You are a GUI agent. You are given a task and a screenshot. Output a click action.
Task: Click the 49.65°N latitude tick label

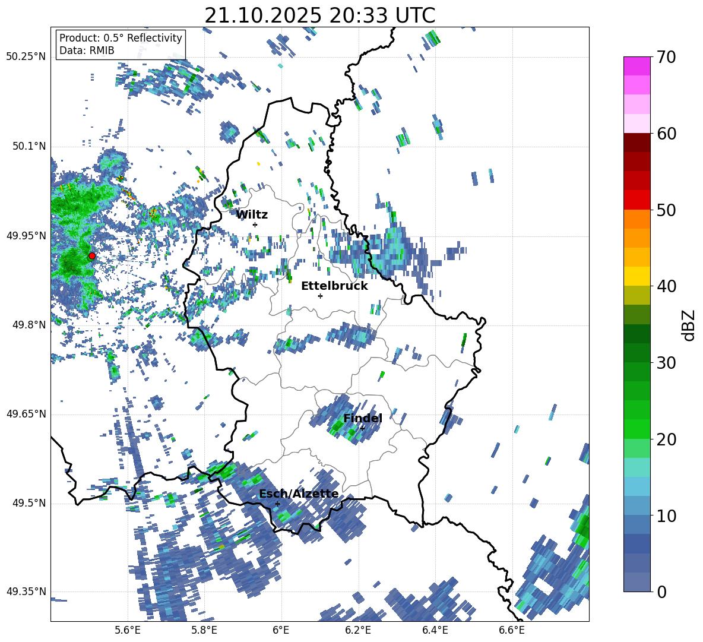pyautogui.click(x=26, y=414)
